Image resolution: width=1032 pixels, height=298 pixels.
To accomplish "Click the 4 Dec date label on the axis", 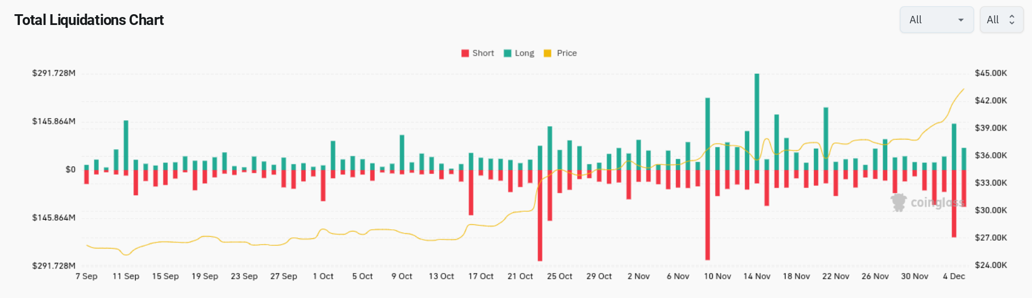I will pyautogui.click(x=954, y=276).
